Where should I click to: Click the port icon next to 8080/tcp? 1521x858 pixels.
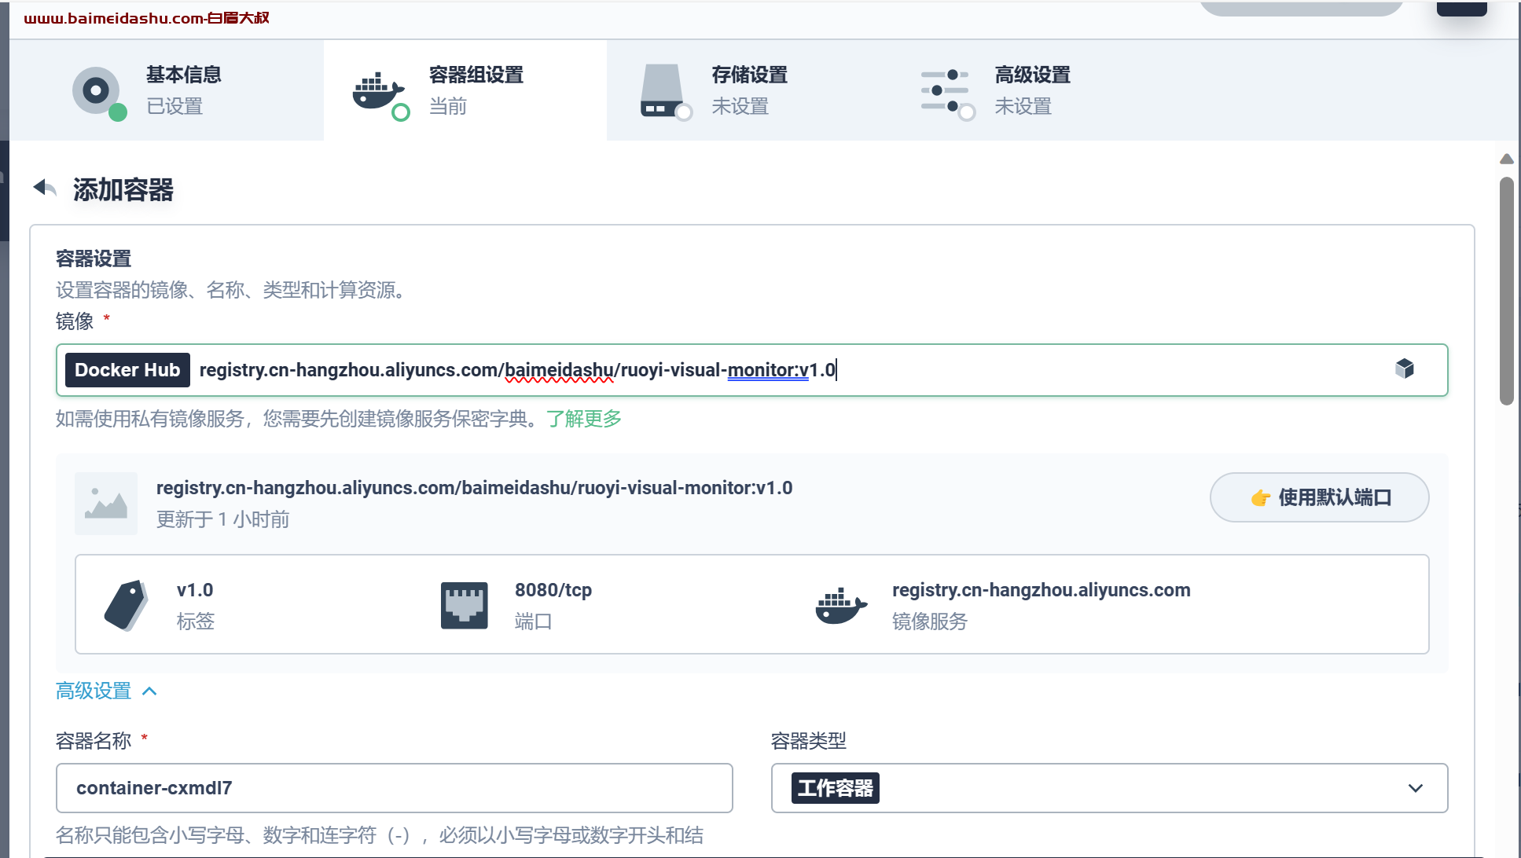pyautogui.click(x=465, y=605)
